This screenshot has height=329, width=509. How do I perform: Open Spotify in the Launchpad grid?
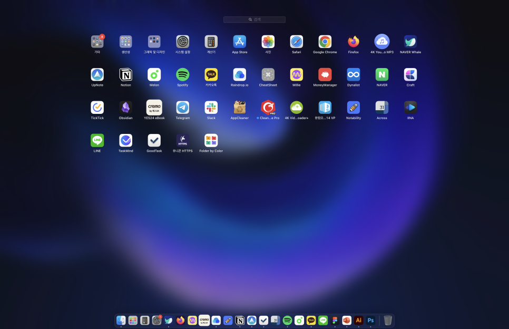coord(183,75)
